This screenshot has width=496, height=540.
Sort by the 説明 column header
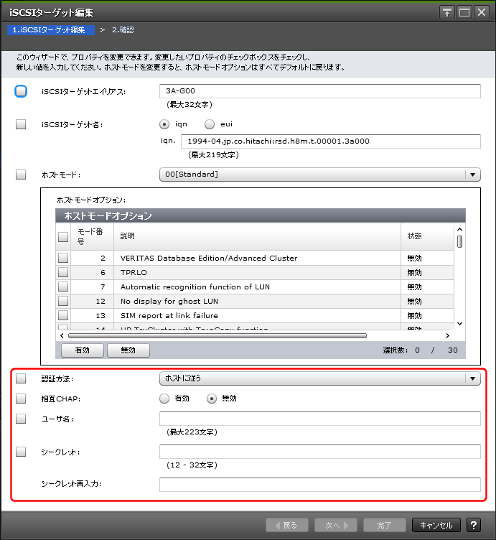coord(257,236)
